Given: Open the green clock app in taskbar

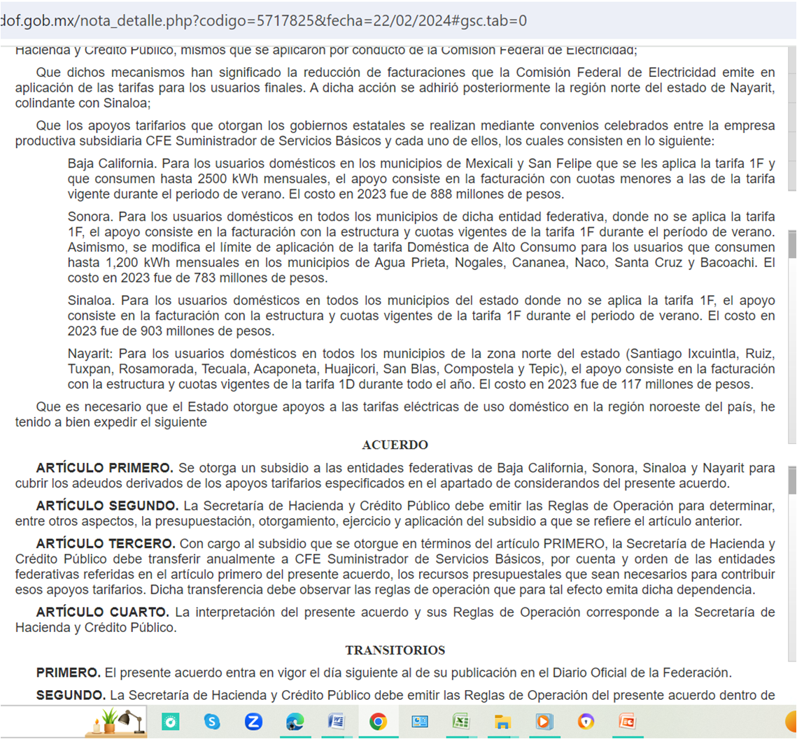Looking at the screenshot, I should click(170, 722).
